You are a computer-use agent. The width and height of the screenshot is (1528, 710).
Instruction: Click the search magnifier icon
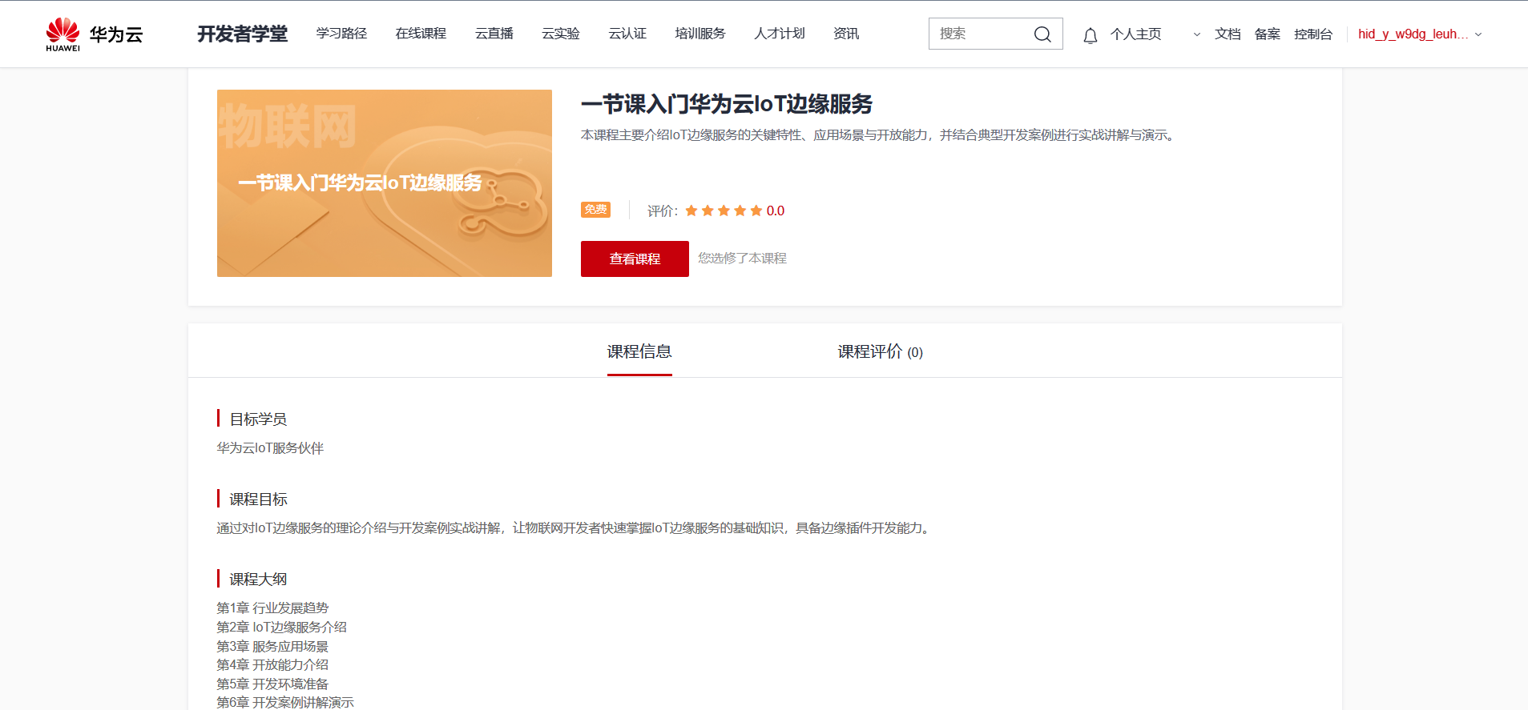click(1042, 34)
